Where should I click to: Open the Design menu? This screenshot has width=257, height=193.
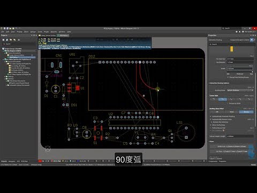tap(33, 32)
